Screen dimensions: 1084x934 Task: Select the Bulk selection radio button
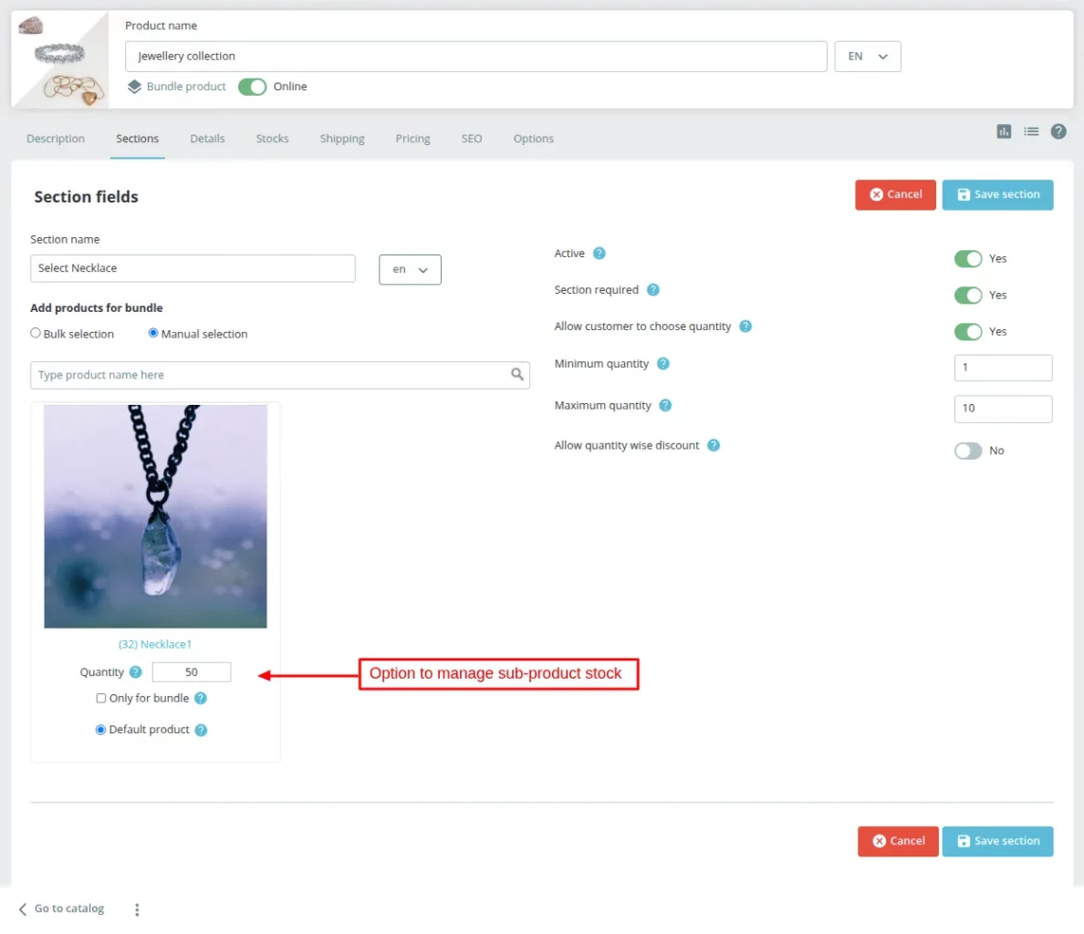(35, 333)
